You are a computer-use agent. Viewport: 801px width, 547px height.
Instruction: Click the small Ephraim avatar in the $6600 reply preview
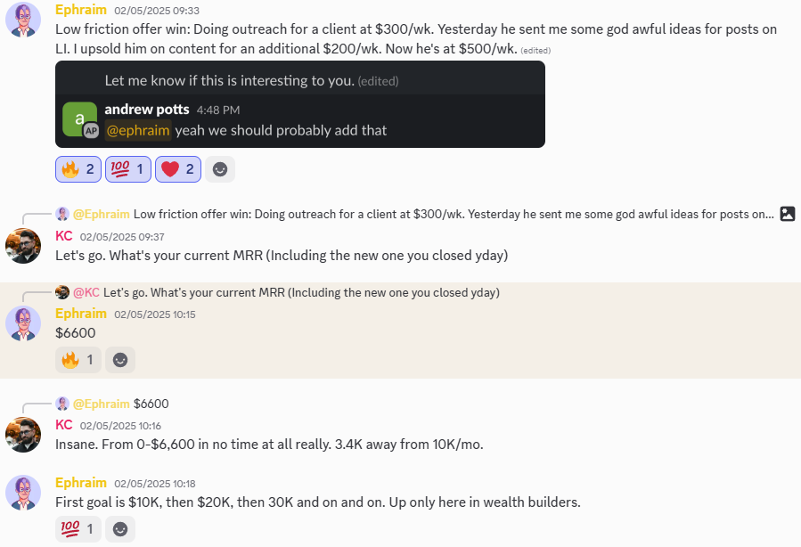pyautogui.click(x=62, y=404)
